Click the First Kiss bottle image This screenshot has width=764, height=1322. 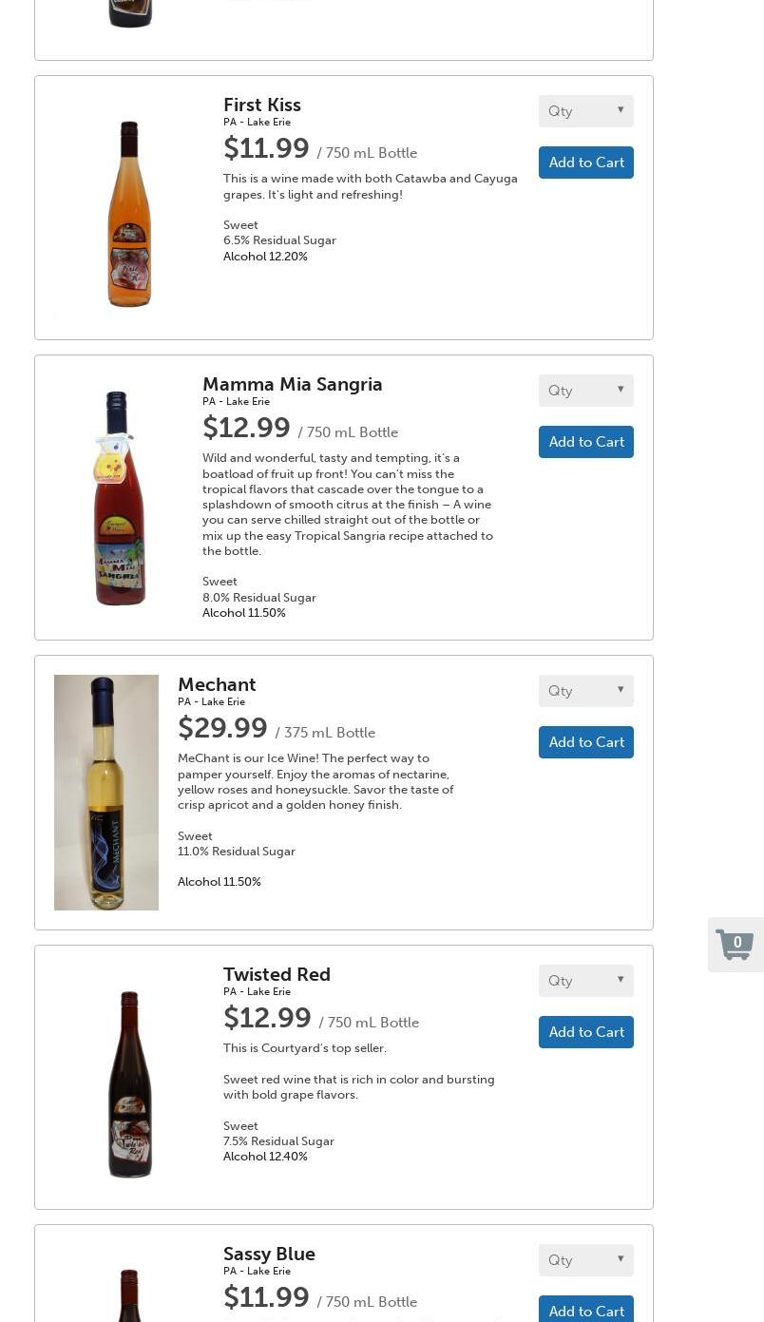(129, 214)
